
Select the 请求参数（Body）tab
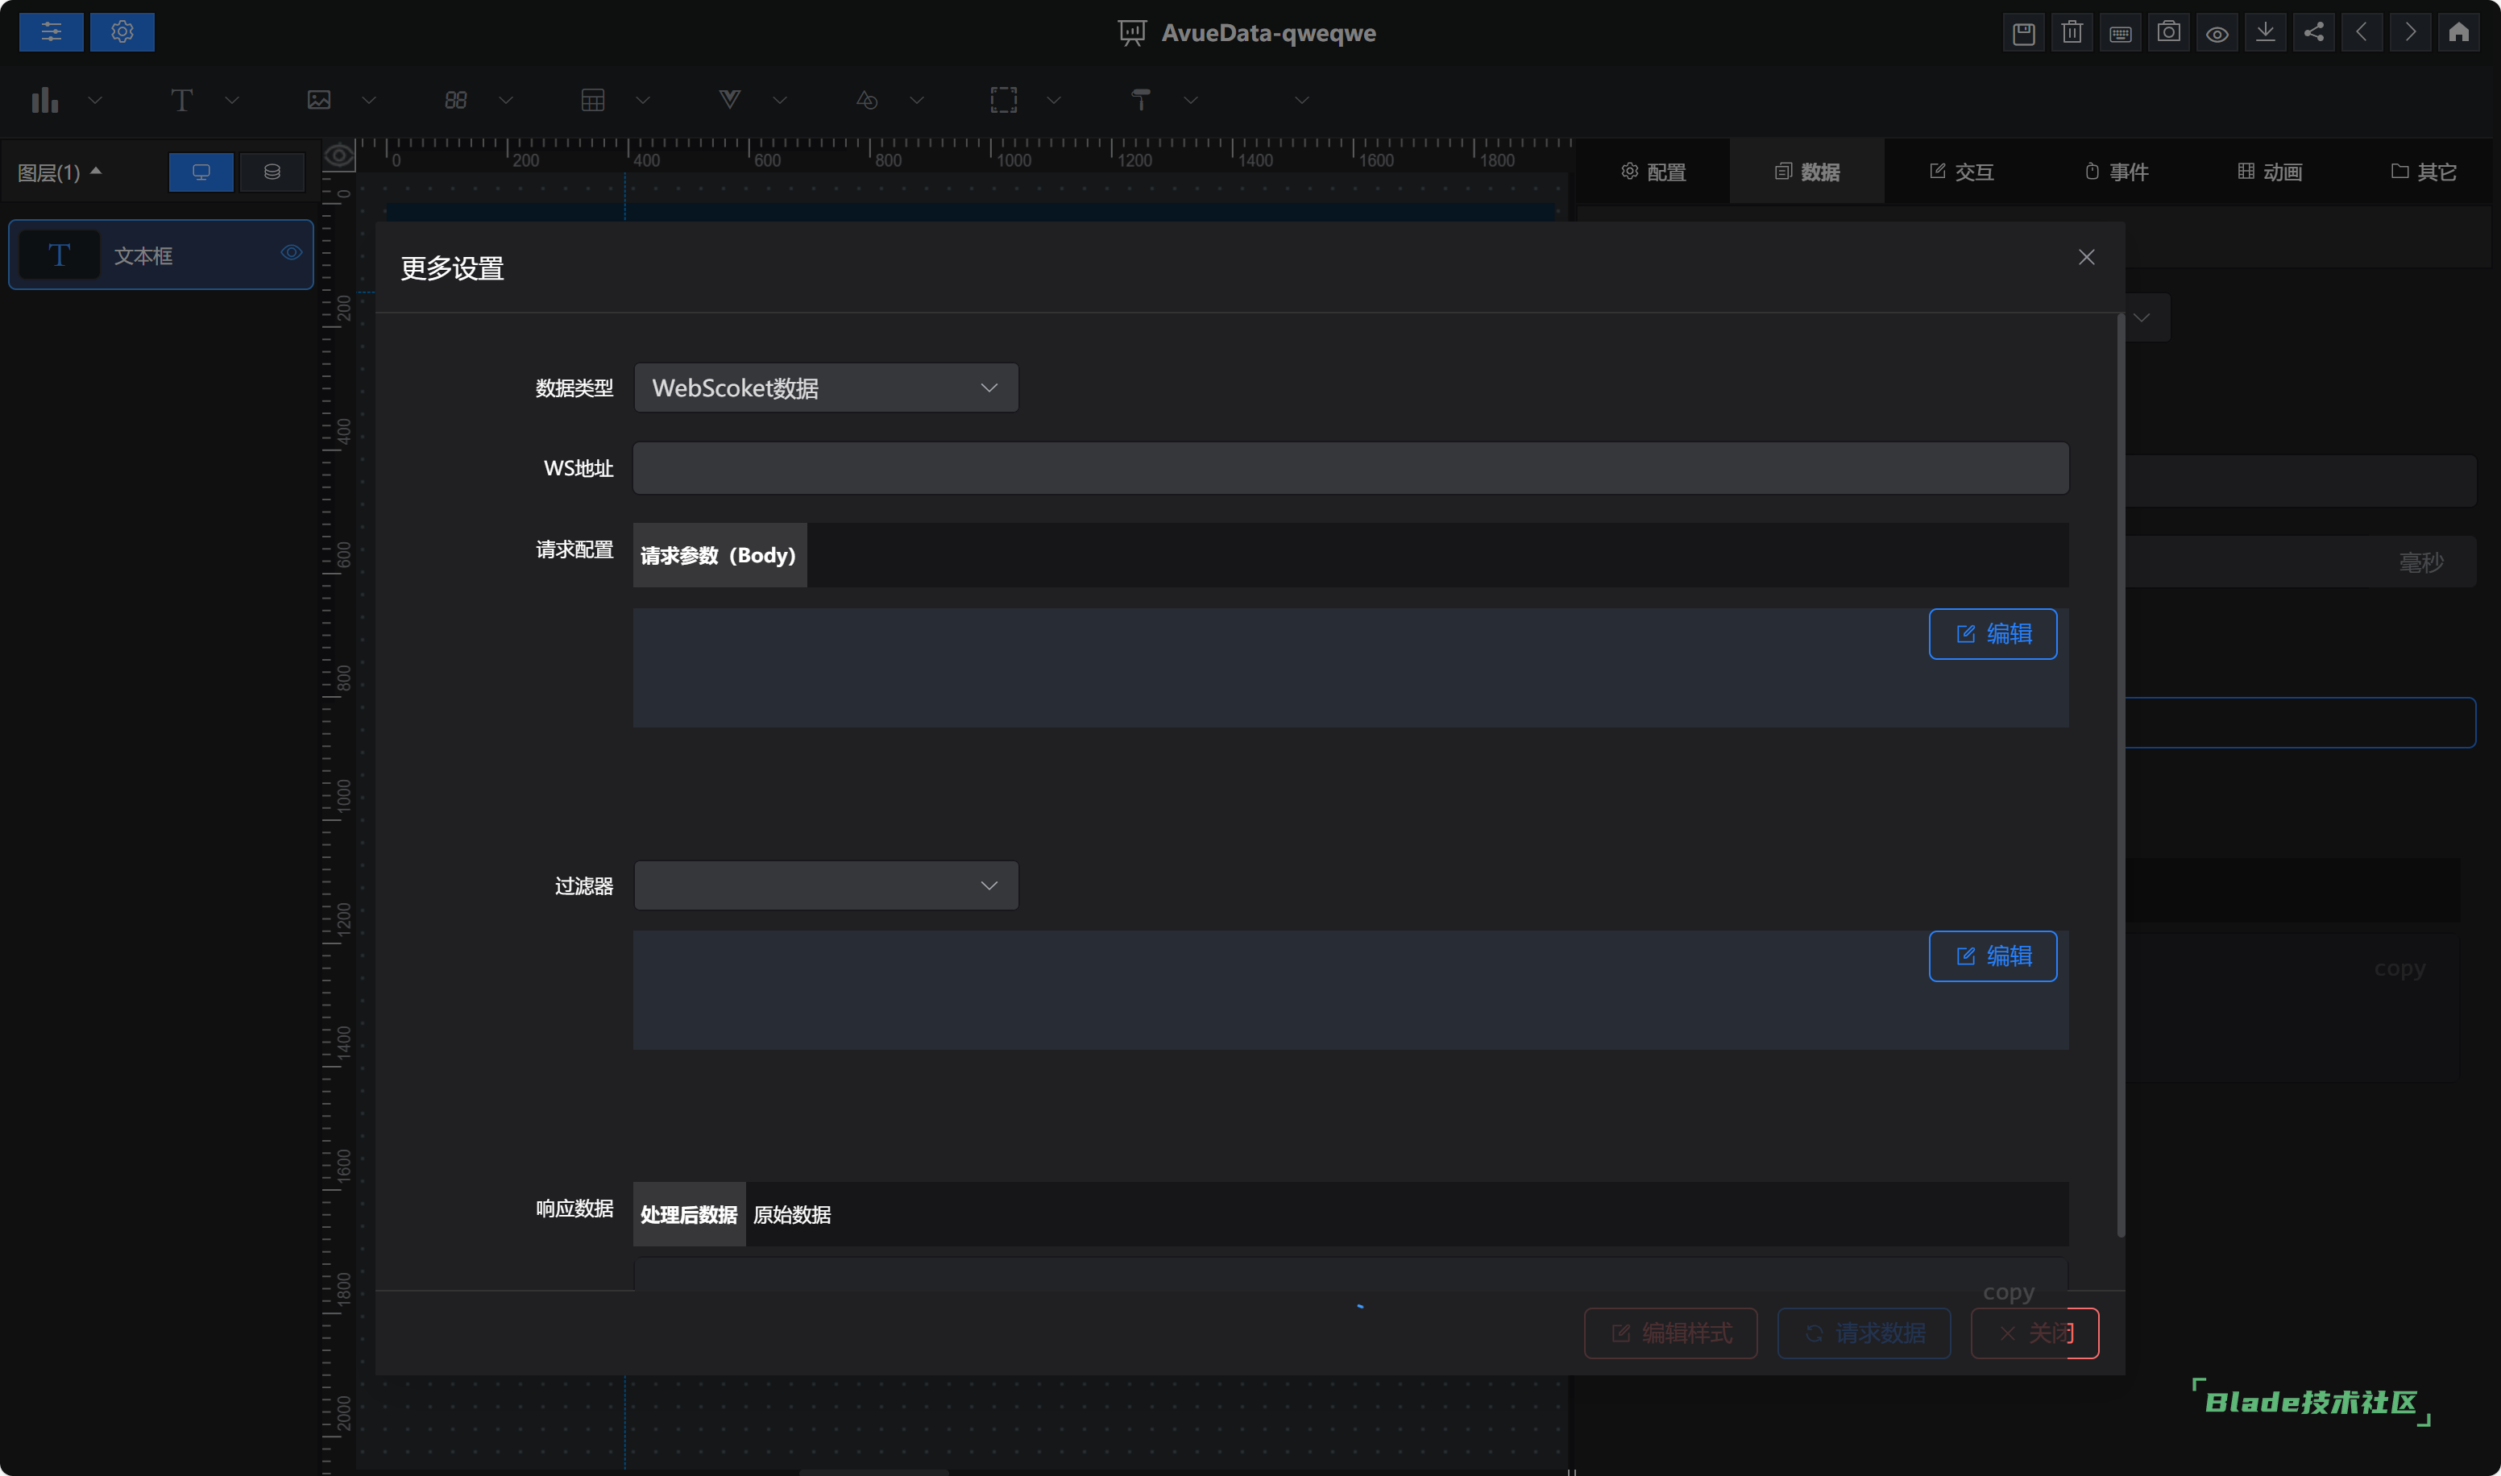[719, 555]
